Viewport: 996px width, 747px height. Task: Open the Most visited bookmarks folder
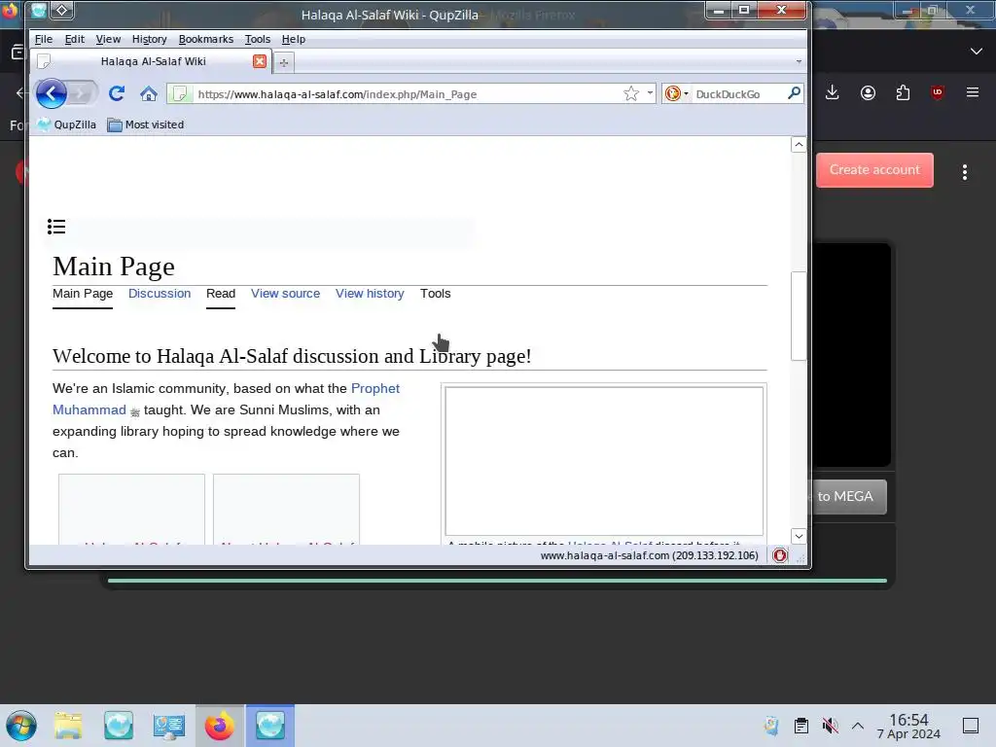click(146, 124)
